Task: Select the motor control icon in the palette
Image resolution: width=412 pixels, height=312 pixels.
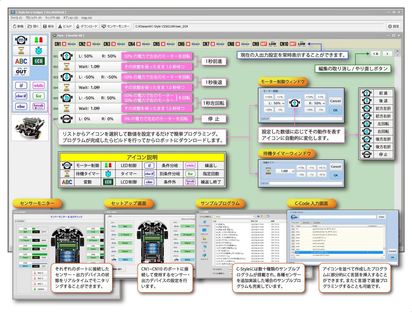Action: 21,40
